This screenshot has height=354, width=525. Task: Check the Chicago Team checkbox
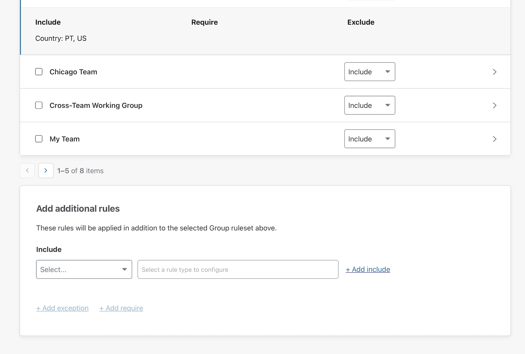pyautogui.click(x=39, y=72)
